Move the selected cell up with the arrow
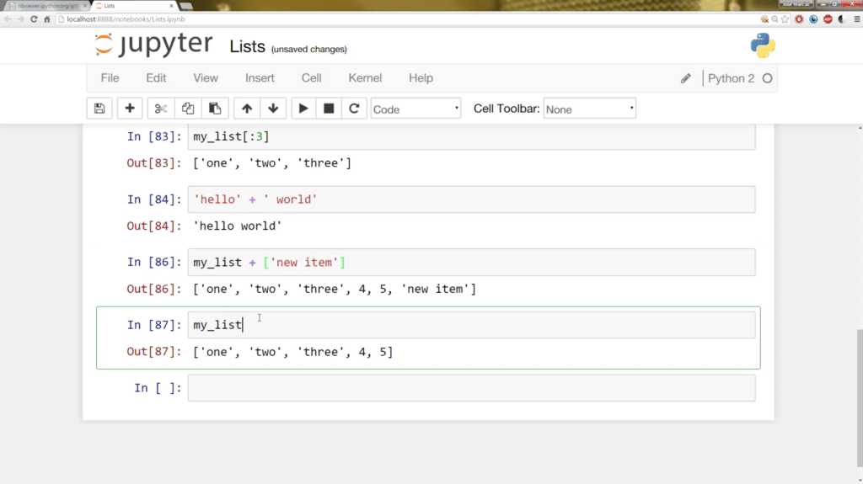The height and width of the screenshot is (484, 863). 247,109
